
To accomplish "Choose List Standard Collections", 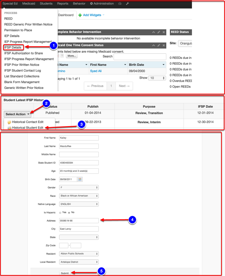I will (22, 77).
